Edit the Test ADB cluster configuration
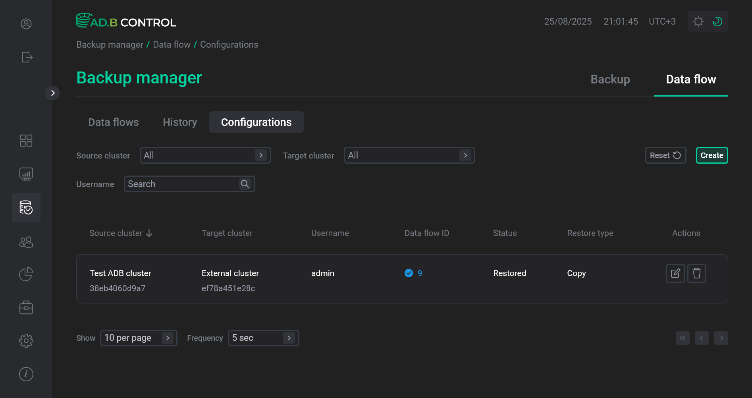 (x=675, y=273)
